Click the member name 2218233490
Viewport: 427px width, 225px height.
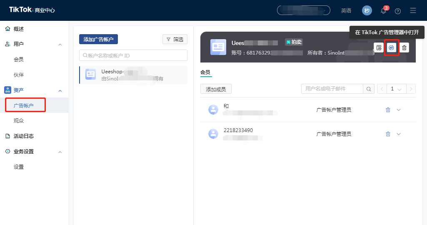(x=238, y=130)
